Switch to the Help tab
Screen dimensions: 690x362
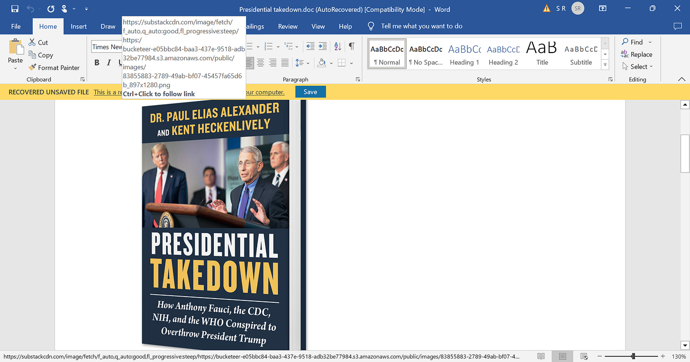pyautogui.click(x=345, y=27)
